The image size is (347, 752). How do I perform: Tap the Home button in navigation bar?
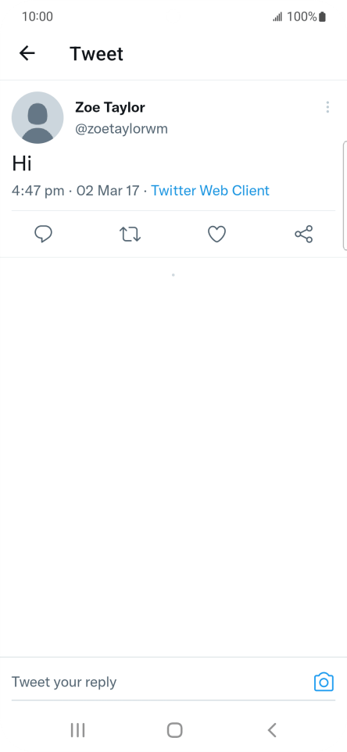tap(174, 730)
